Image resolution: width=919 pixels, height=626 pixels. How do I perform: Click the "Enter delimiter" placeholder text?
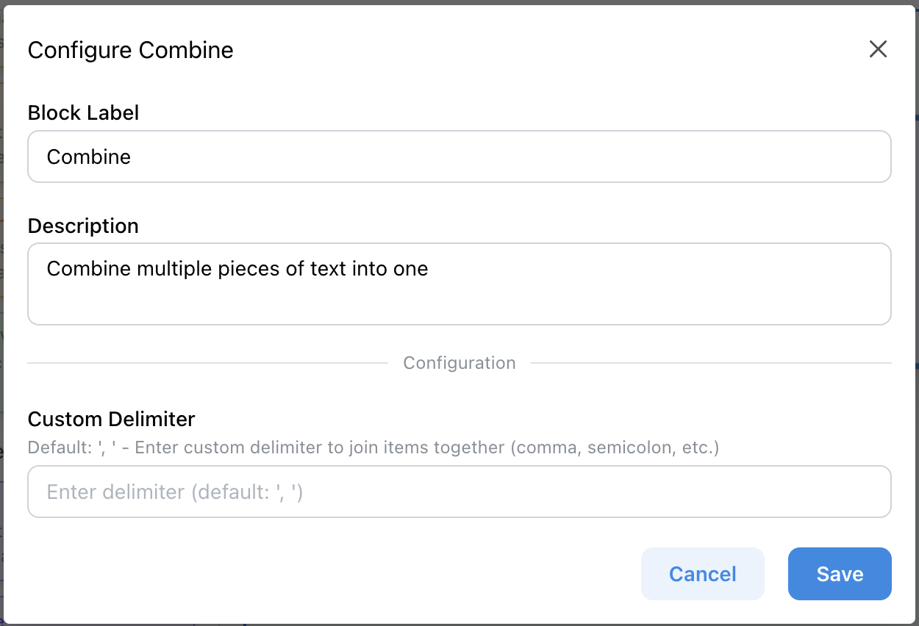(175, 492)
